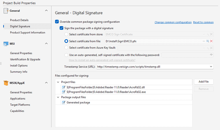The width and height of the screenshot is (220, 130).
Task: Open Product Details page
Action: (19, 20)
